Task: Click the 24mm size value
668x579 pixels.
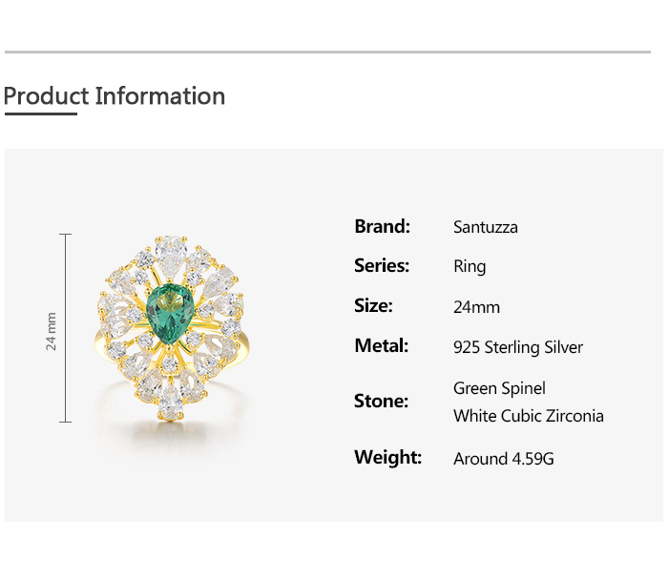Action: tap(476, 307)
